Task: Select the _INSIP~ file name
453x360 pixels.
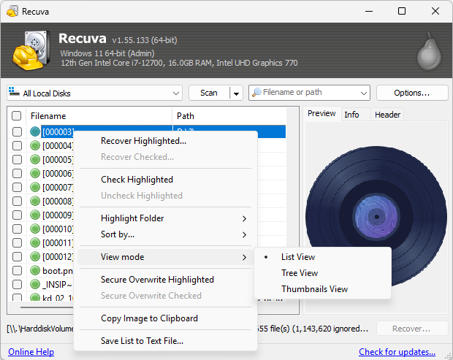Action: (57, 285)
